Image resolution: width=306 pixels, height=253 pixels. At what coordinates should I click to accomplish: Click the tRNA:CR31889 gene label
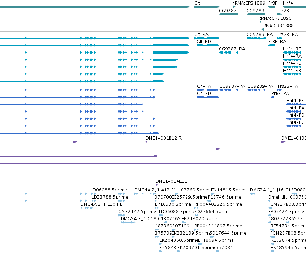pyautogui.click(x=249, y=3)
